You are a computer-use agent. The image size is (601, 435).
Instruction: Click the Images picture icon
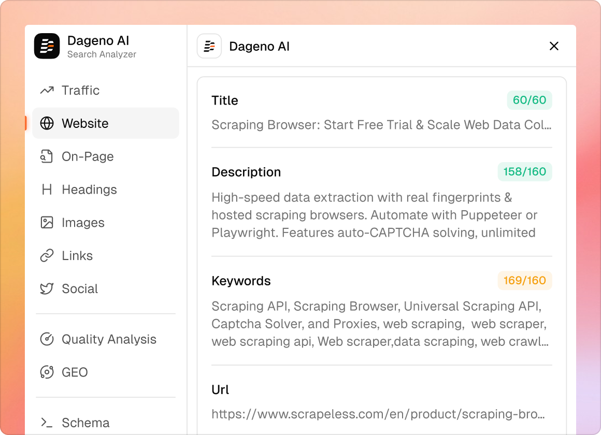(47, 223)
